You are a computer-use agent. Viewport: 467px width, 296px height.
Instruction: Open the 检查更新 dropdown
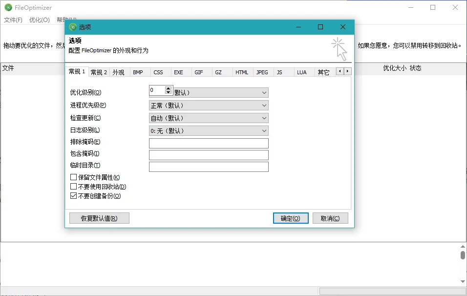click(x=209, y=118)
